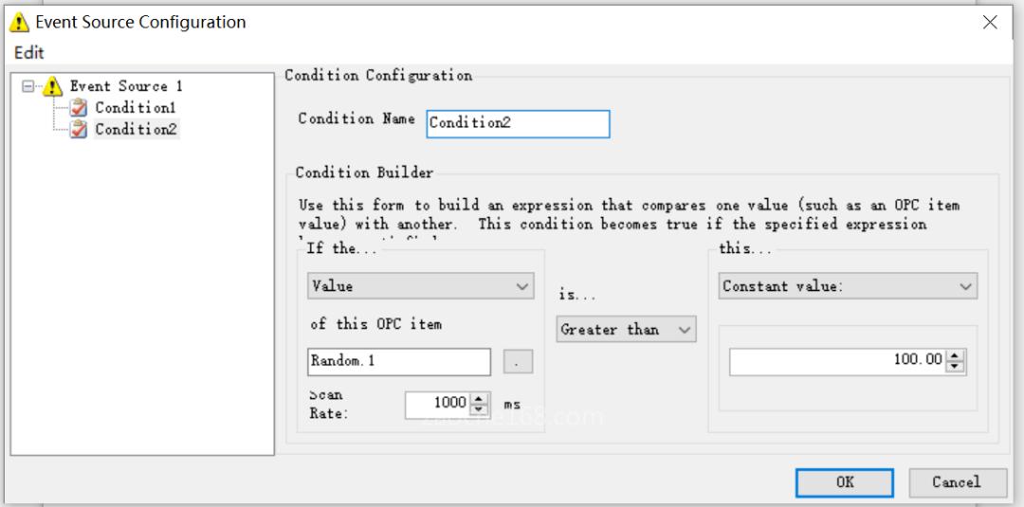The height and width of the screenshot is (507, 1024).
Task: Open the Greater than operator dropdown
Action: [626, 329]
